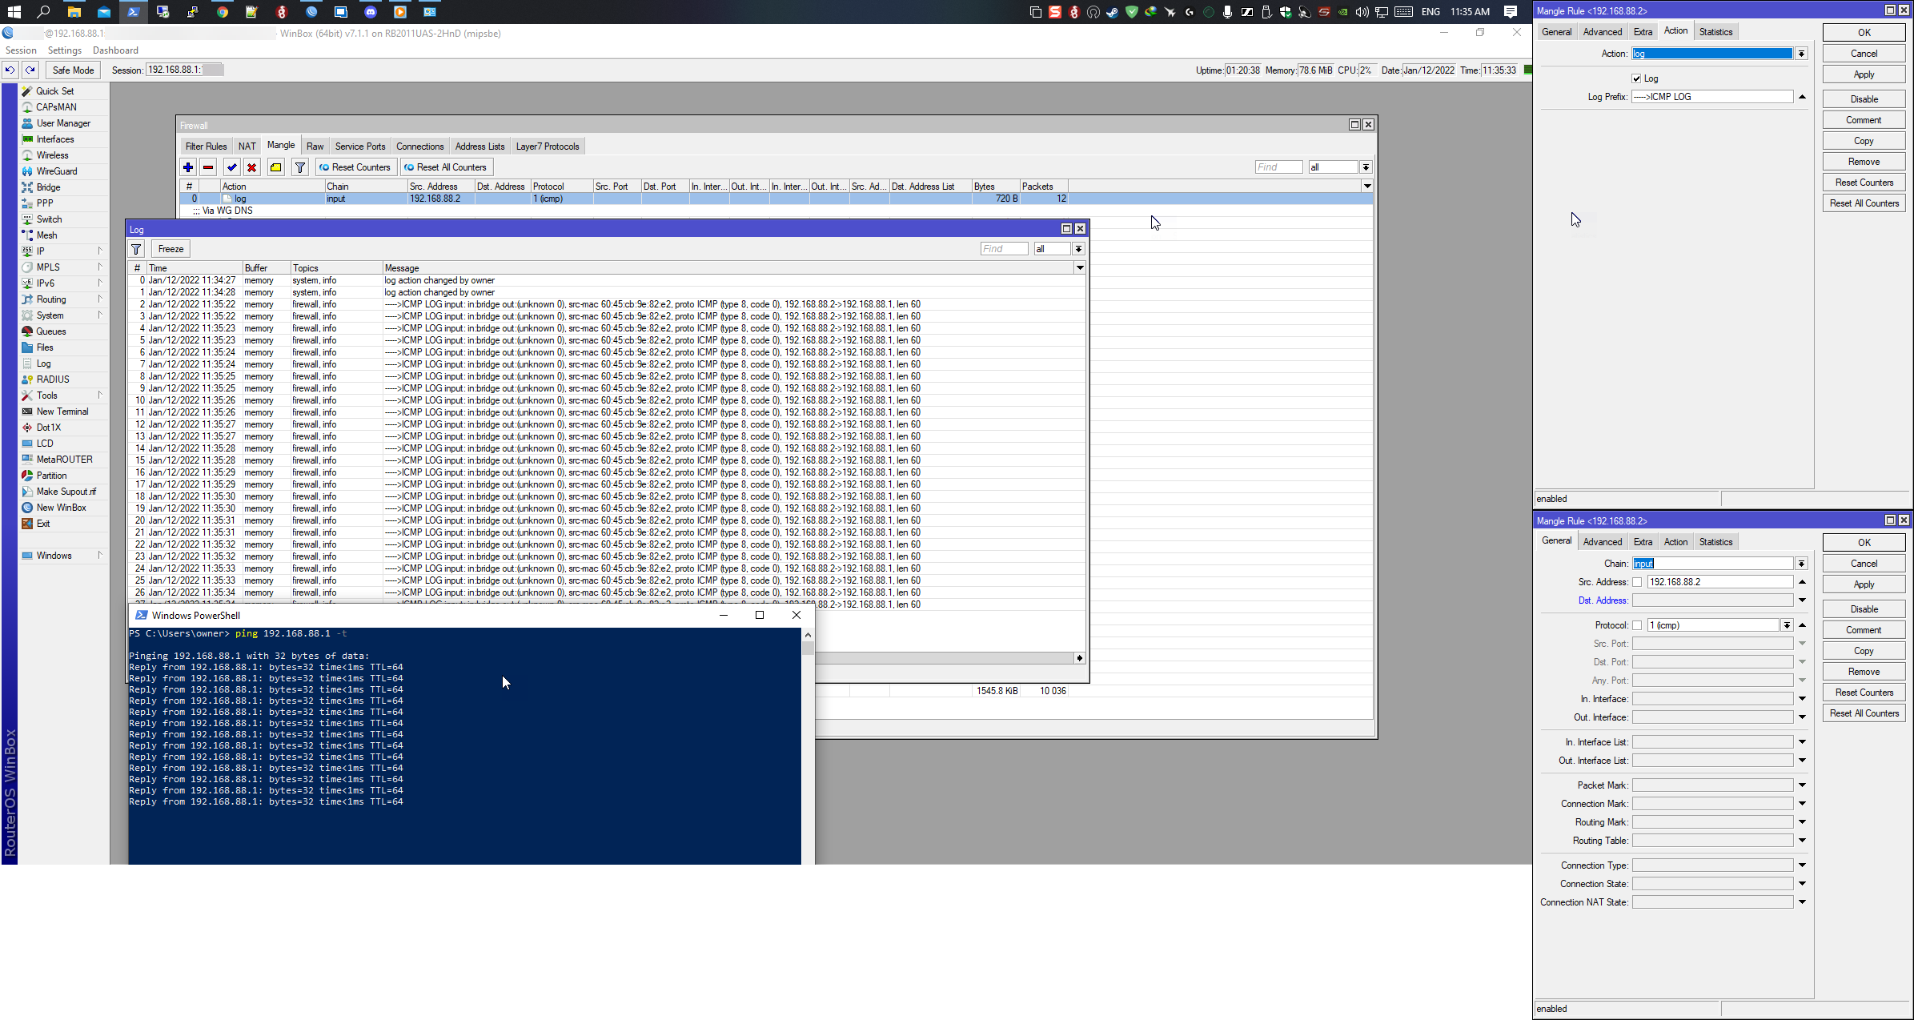This screenshot has height=1020, width=1914.
Task: Click the red X disable-rule icon
Action: pyautogui.click(x=252, y=167)
